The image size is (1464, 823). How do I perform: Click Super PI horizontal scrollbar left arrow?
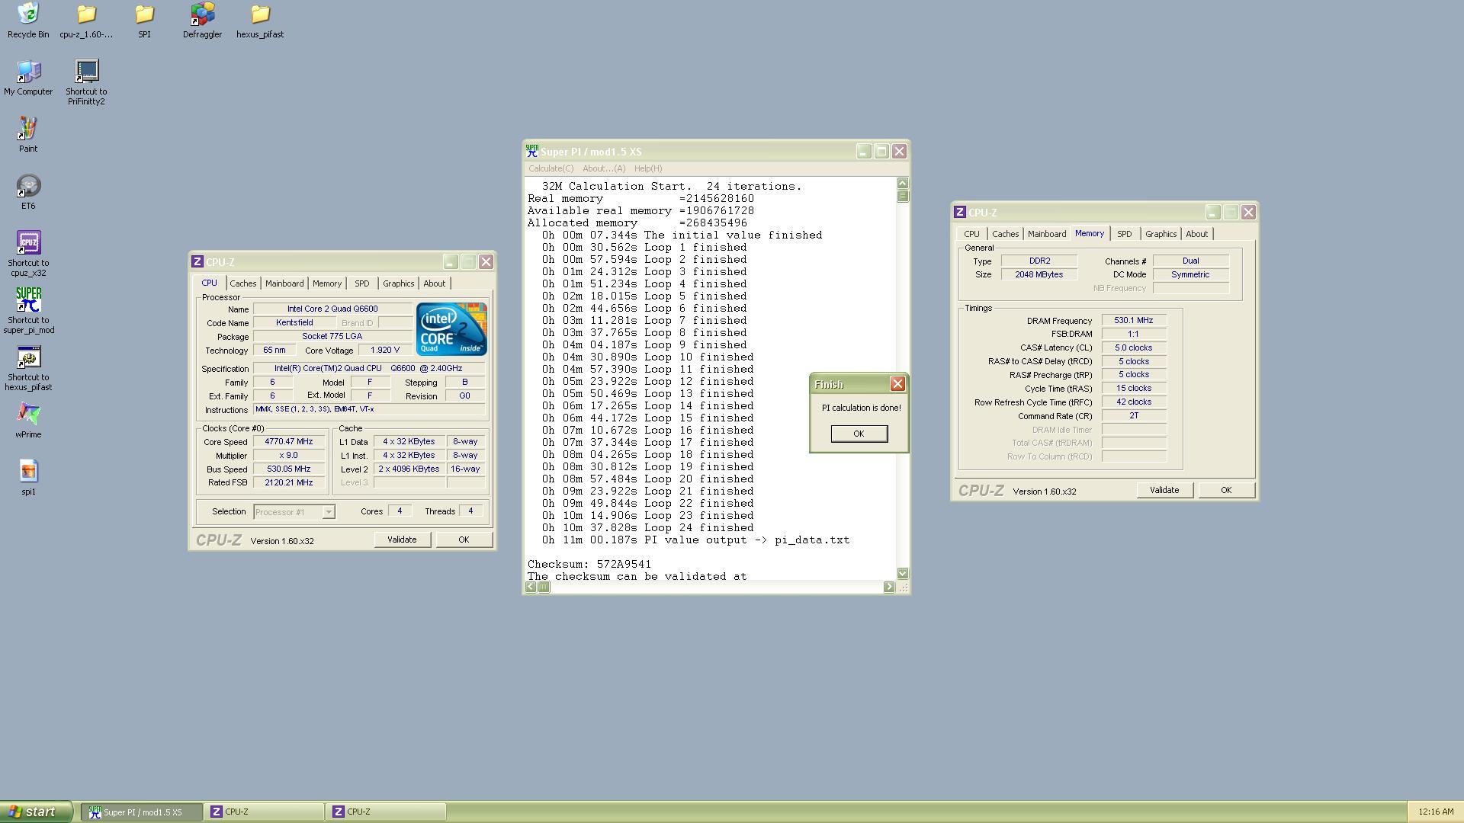[531, 587]
